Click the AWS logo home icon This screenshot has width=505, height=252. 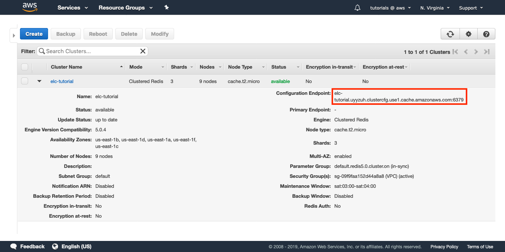tap(30, 7)
